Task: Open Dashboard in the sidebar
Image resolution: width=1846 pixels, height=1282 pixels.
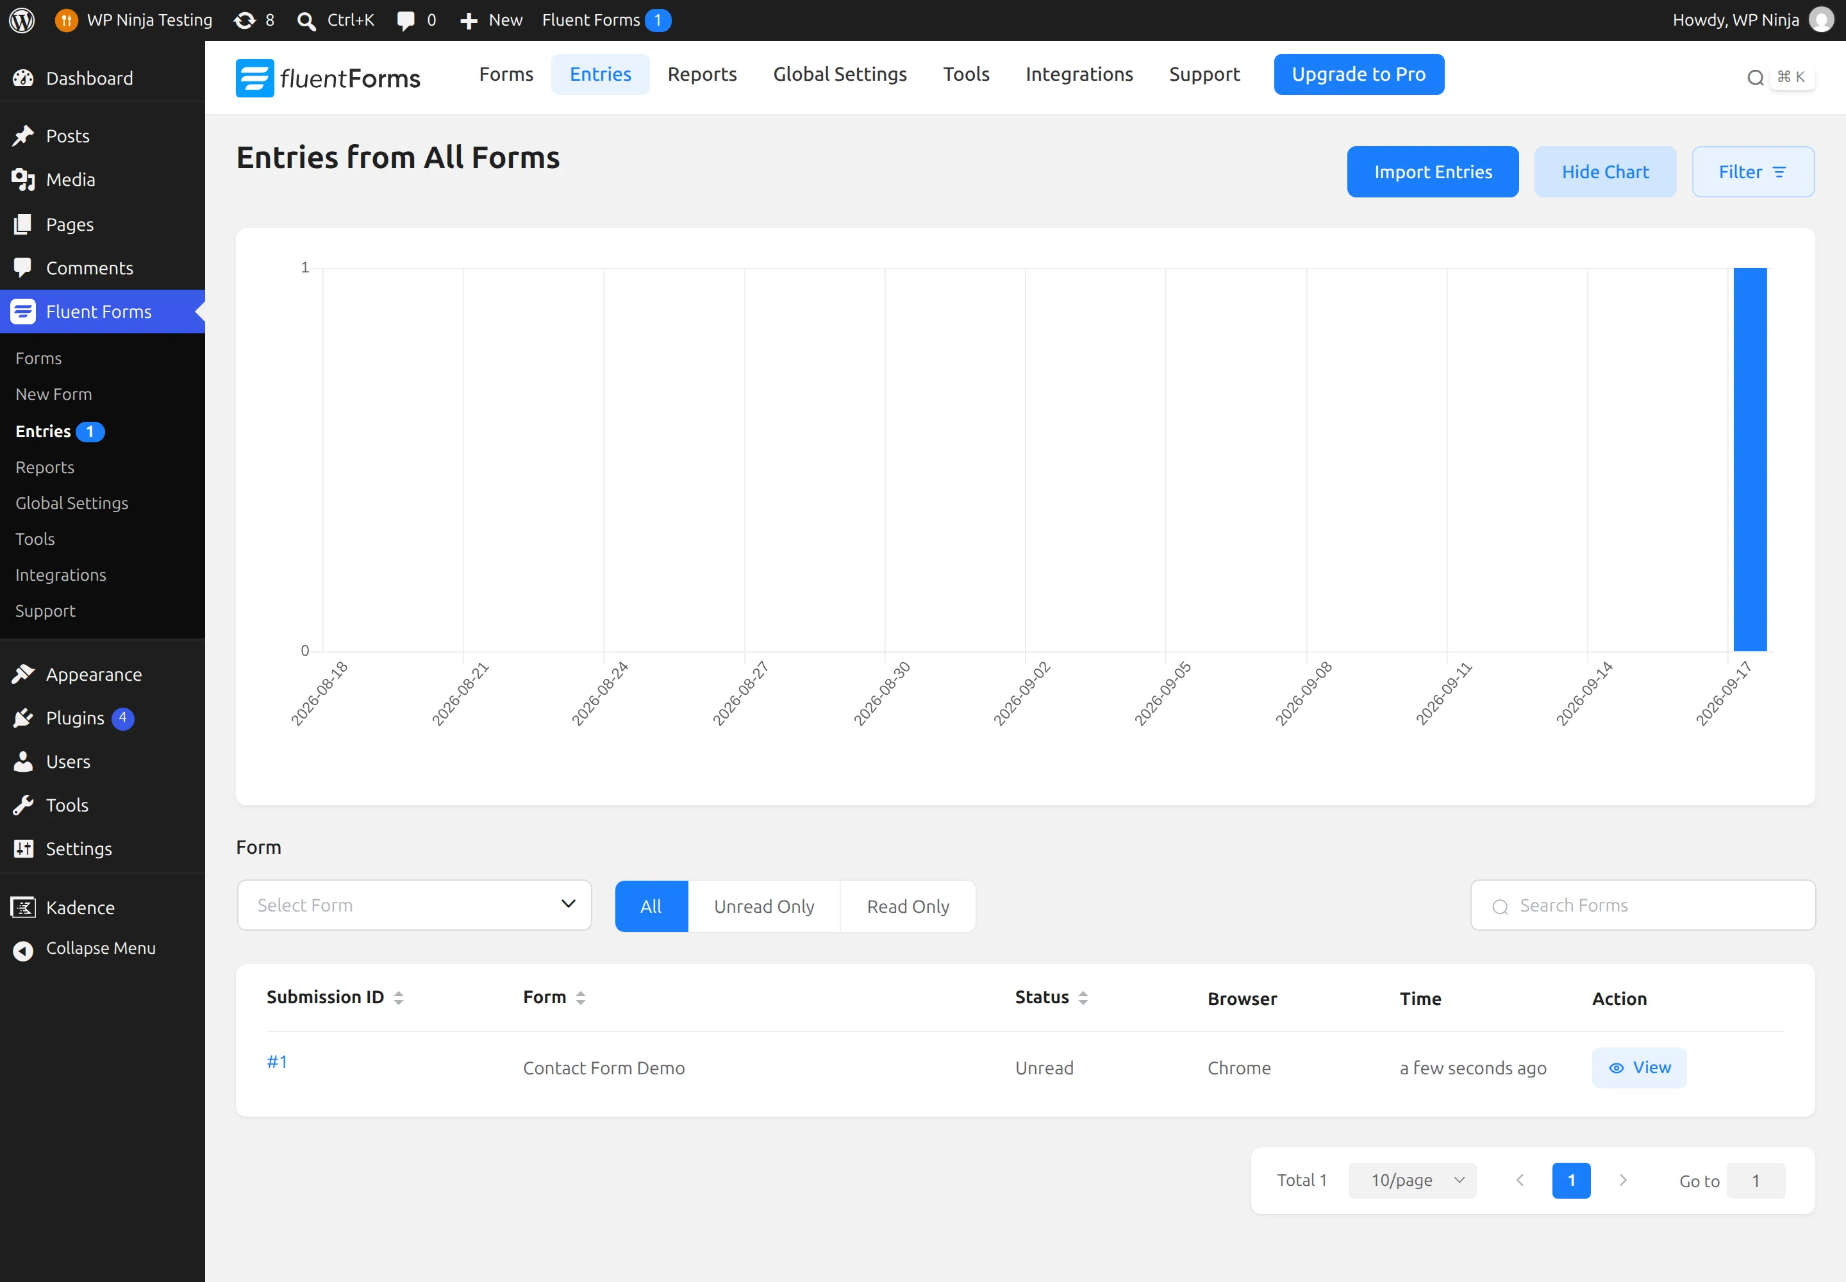Action: 103,78
